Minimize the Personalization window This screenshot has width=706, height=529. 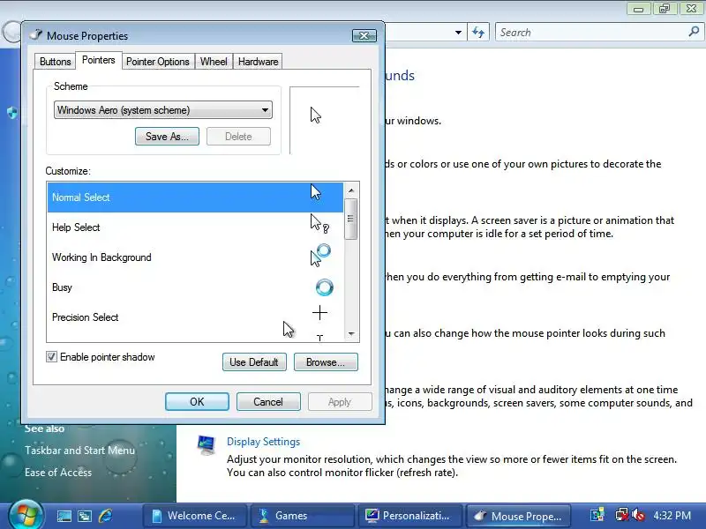point(638,9)
